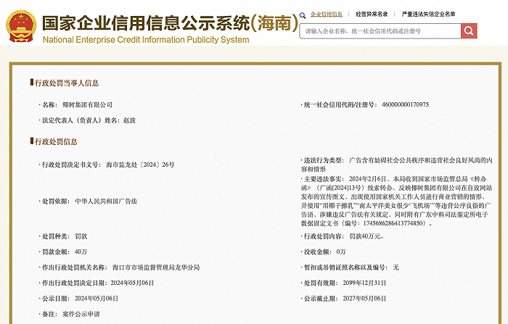Screen dimensions: 508x324
Task: Select penalty validity date 2099年12月31日
Action: [x=364, y=283]
